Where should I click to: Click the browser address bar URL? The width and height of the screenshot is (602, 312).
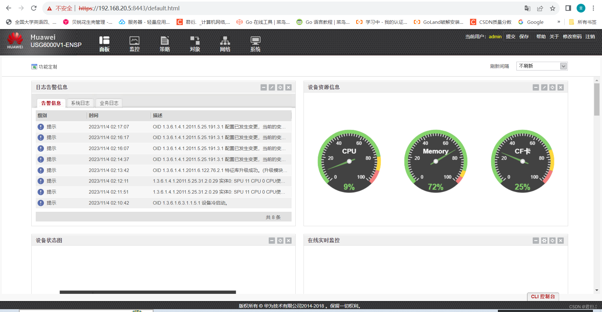129,8
